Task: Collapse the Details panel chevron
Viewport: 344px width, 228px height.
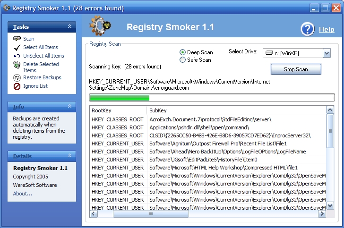Action: coord(70,156)
